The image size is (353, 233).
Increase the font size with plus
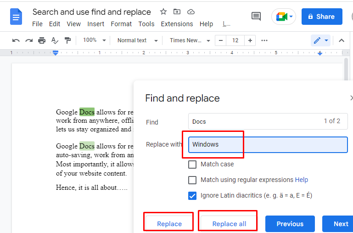(250, 40)
